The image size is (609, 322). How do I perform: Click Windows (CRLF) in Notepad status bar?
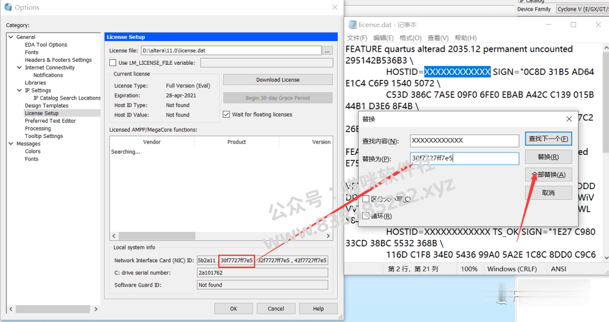tap(512, 269)
